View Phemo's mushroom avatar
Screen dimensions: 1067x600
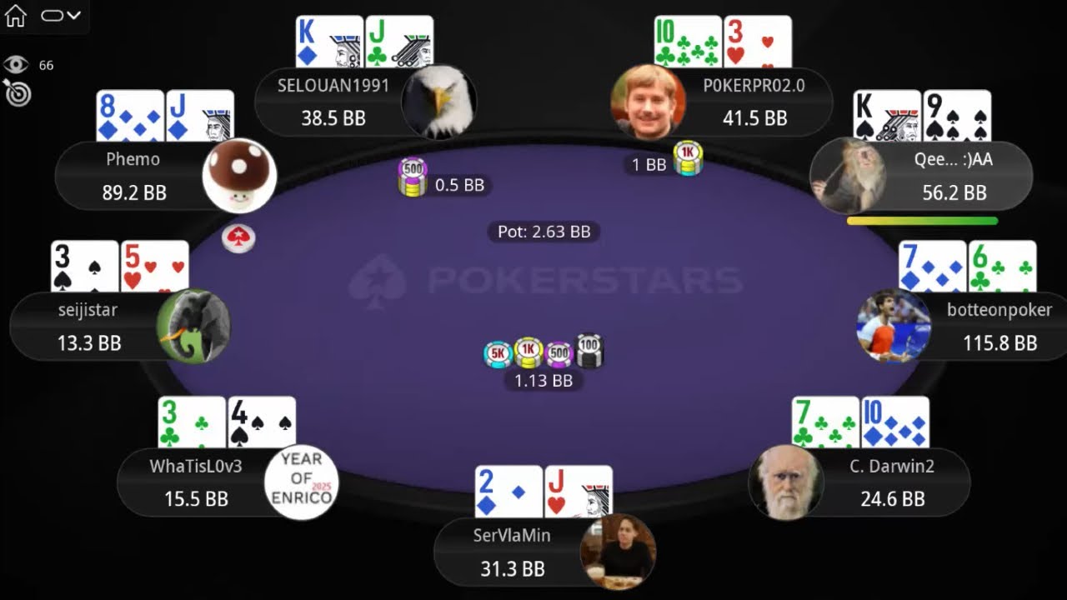click(240, 176)
